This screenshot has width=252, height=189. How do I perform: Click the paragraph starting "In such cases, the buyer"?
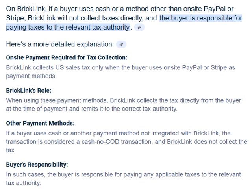click(123, 179)
